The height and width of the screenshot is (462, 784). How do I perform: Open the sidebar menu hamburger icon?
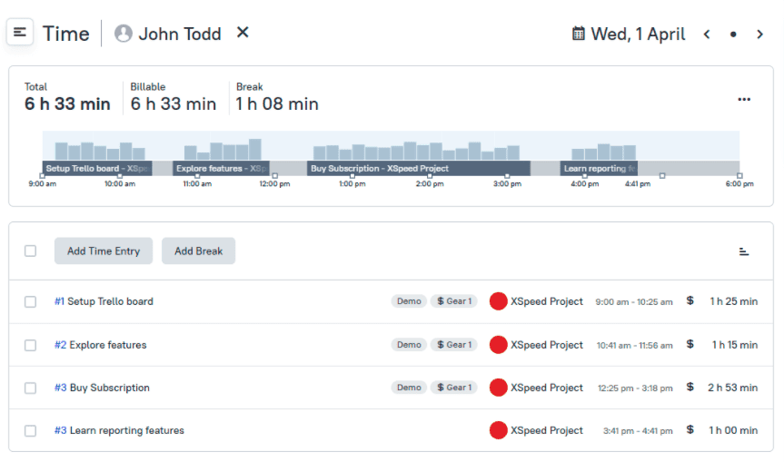coord(20,33)
